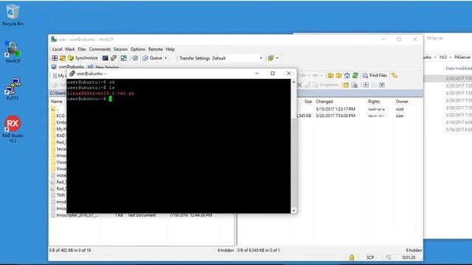Click the PuTTY window title icon
The image size is (472, 265).
pyautogui.click(x=72, y=74)
